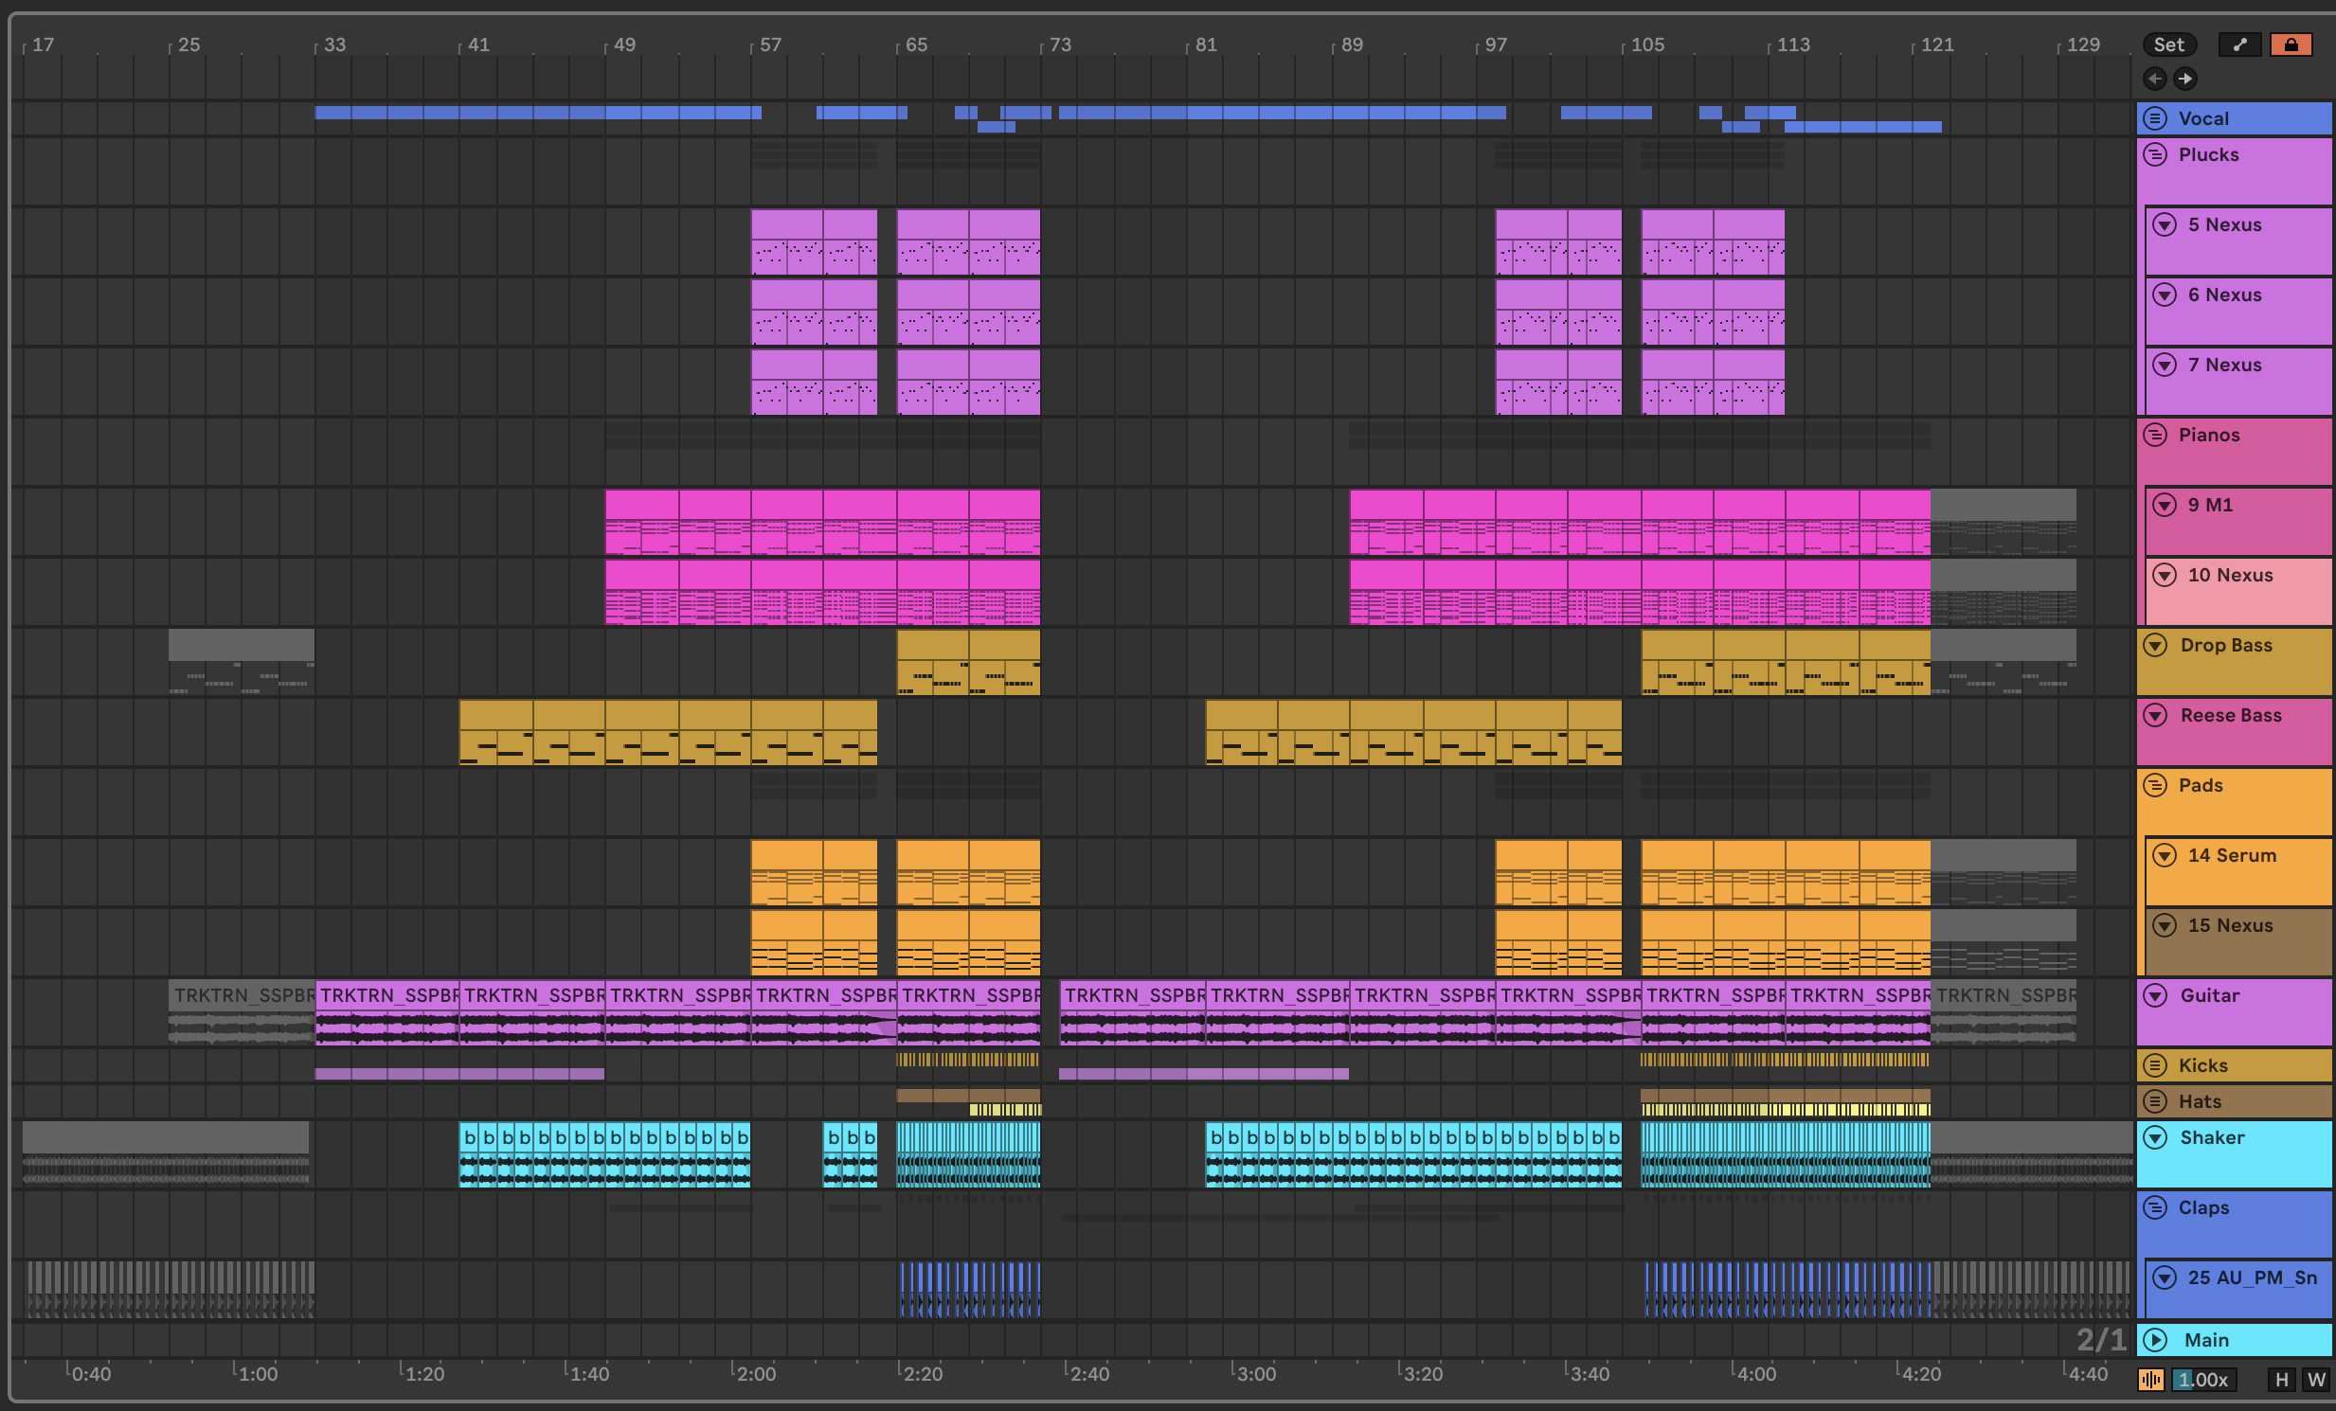
Task: Unfold the 5 Nexus track
Action: [x=2165, y=224]
